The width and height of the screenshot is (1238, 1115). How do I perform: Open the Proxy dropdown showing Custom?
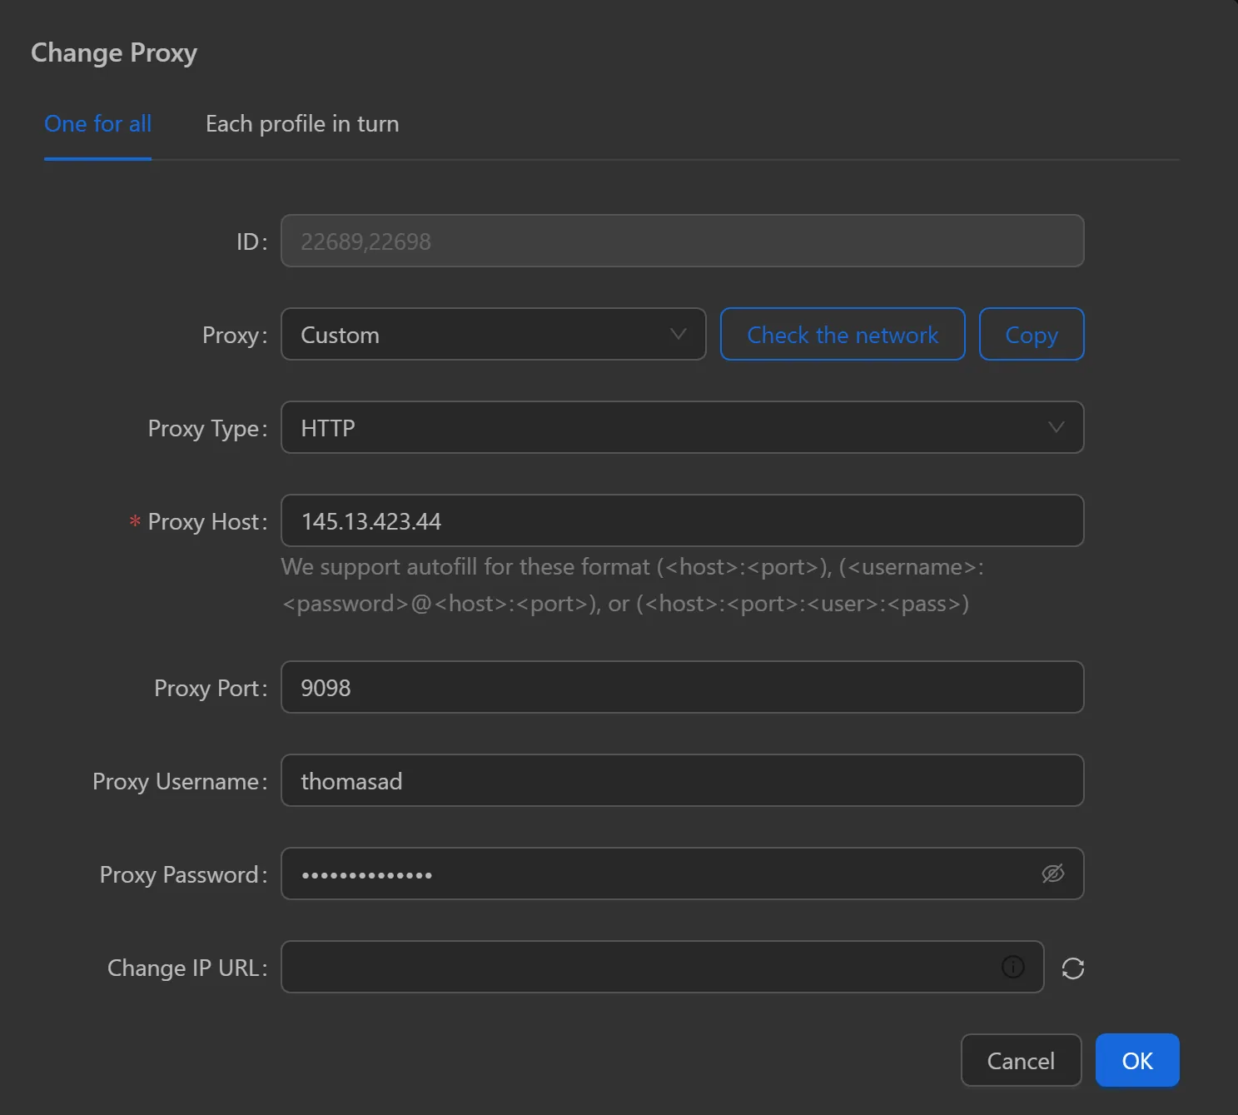tap(493, 334)
